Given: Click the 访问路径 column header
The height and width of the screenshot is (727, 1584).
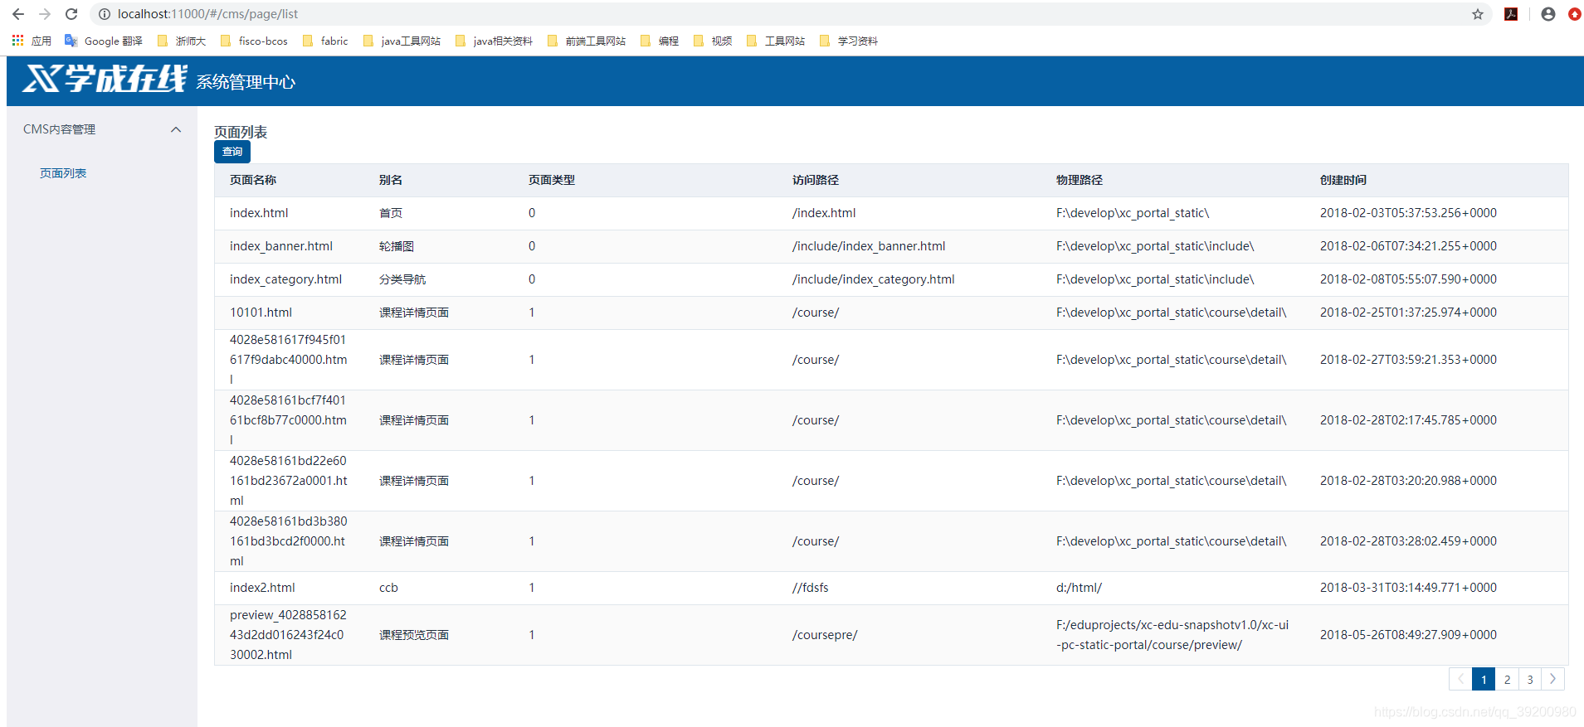Looking at the screenshot, I should point(816,180).
